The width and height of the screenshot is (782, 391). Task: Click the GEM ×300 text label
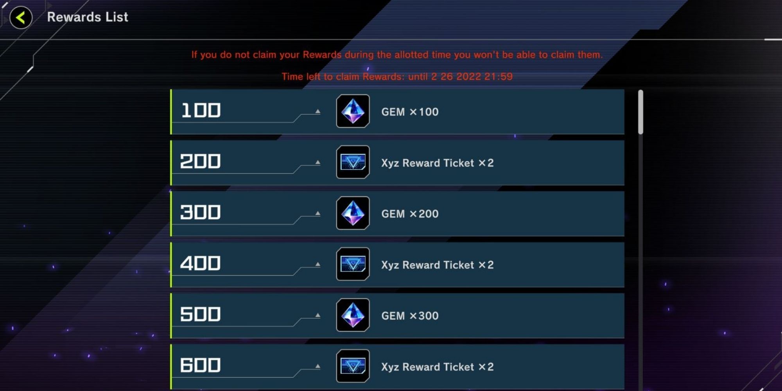point(410,316)
